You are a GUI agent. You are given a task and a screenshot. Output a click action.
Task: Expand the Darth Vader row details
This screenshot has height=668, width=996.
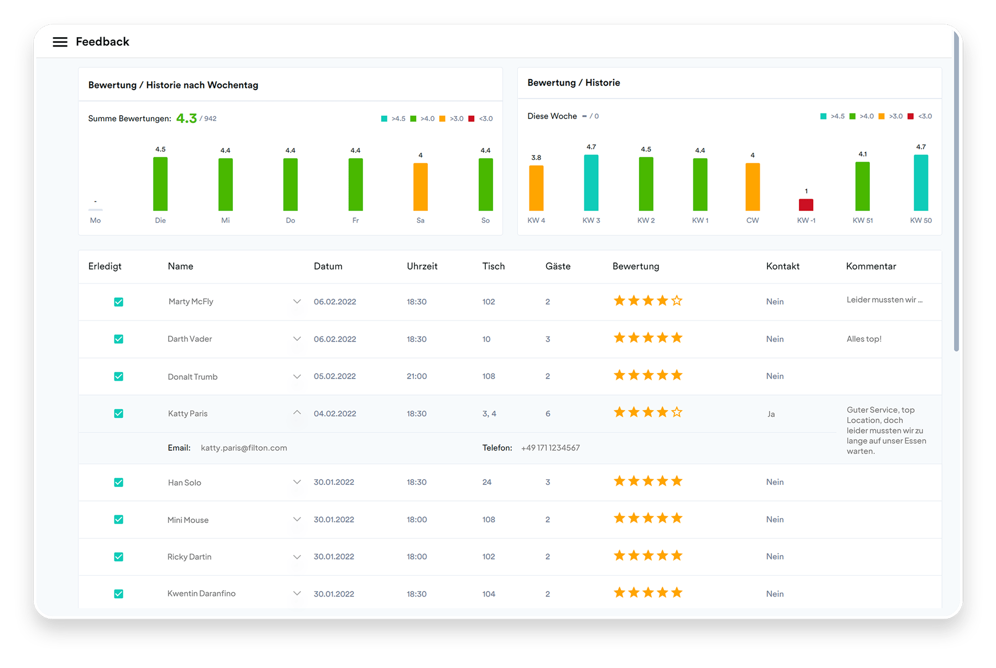click(297, 339)
